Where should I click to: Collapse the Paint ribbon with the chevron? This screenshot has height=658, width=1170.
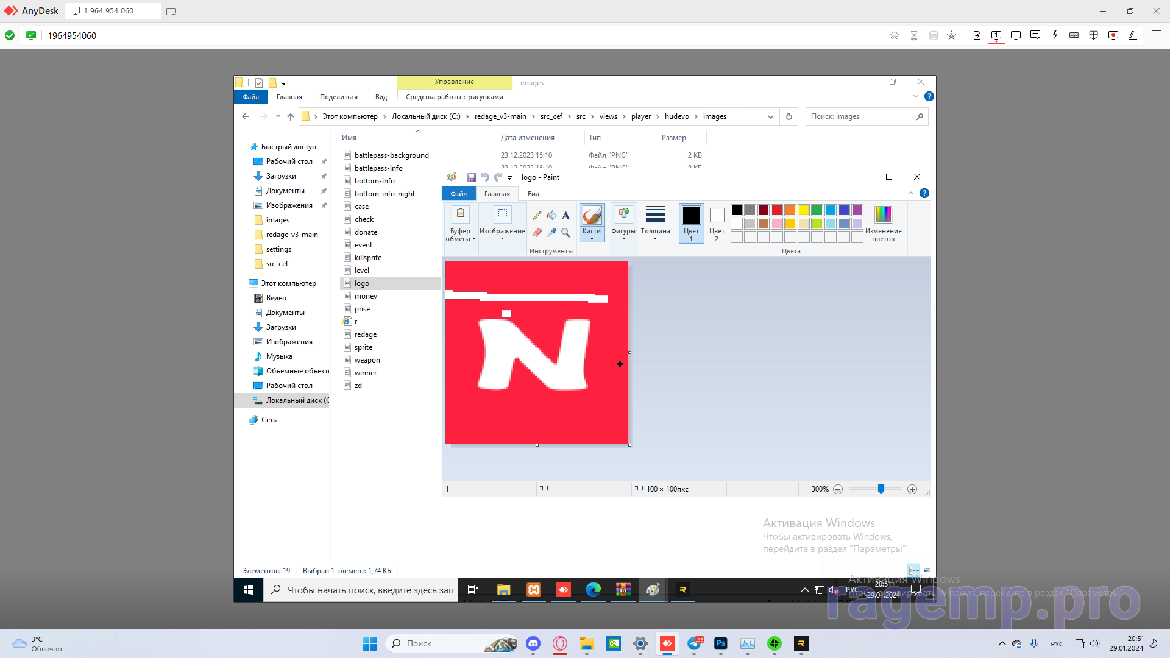tap(911, 193)
